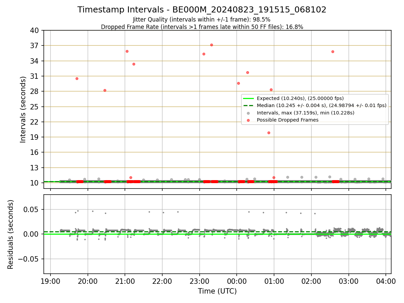Click x-axis tick label 01:00
The image size is (404, 303).
point(274,281)
